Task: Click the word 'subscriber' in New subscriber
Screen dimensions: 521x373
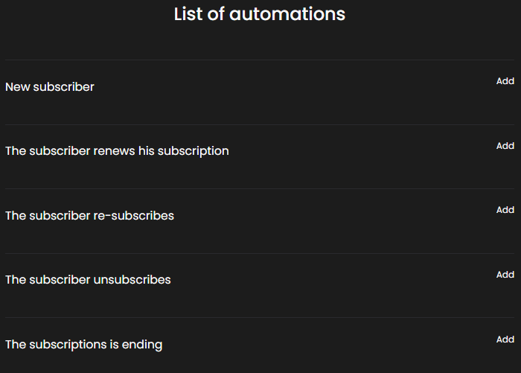Action: click(64, 87)
